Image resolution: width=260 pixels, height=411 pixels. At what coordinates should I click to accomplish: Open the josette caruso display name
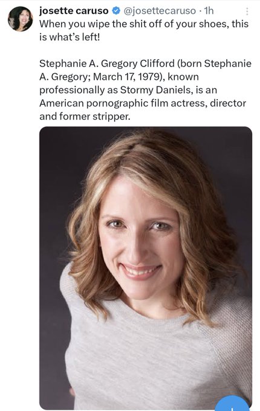point(74,11)
